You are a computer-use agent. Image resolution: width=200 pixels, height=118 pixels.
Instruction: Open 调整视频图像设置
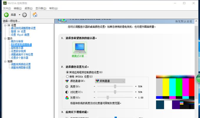[21, 68]
